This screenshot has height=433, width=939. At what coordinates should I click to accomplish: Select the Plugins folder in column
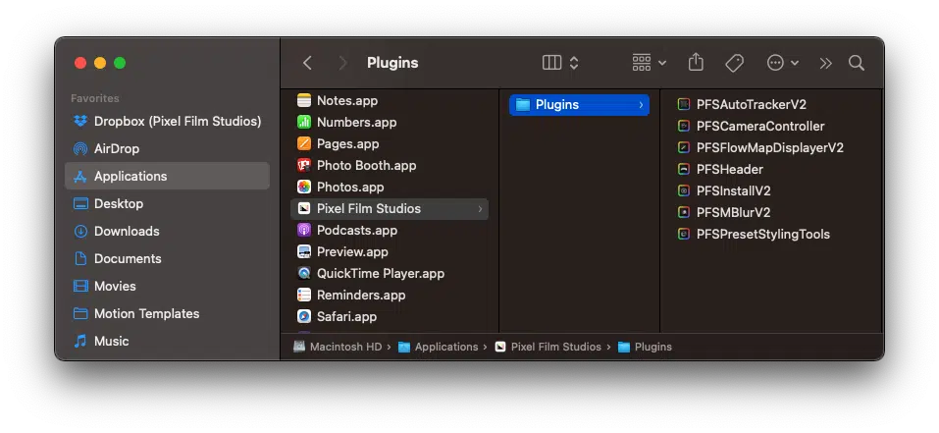pos(579,104)
